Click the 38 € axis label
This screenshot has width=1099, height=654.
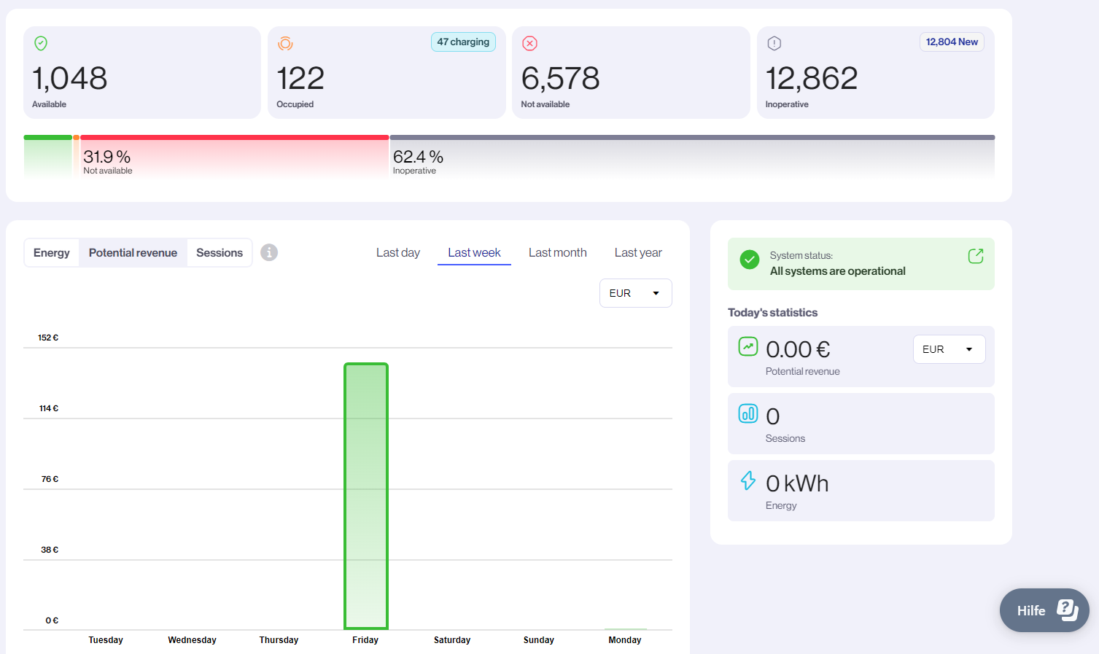tap(50, 550)
